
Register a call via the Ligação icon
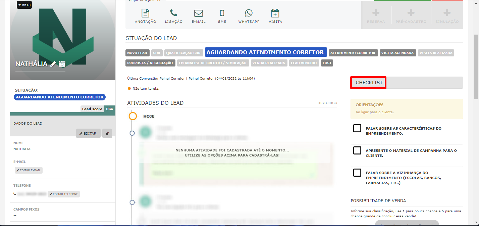click(173, 13)
